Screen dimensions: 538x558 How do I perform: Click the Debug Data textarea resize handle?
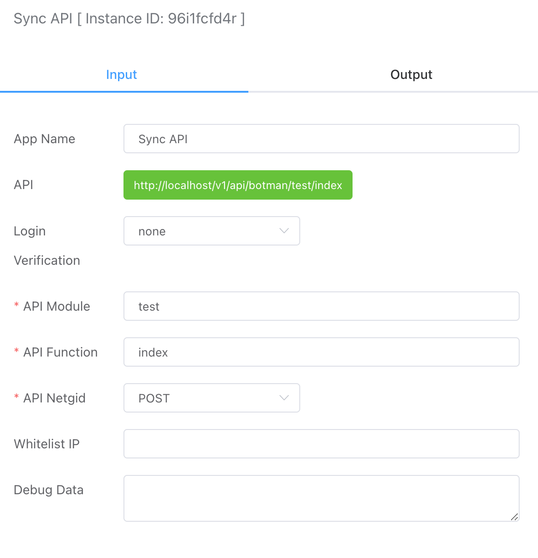515,517
